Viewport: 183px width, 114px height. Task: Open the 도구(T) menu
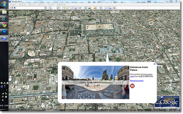tap(41, 5)
